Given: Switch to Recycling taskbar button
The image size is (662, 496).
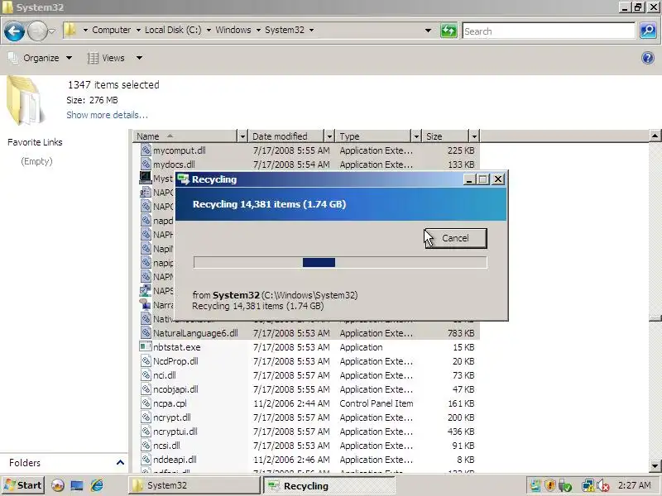Looking at the screenshot, I should point(329,485).
